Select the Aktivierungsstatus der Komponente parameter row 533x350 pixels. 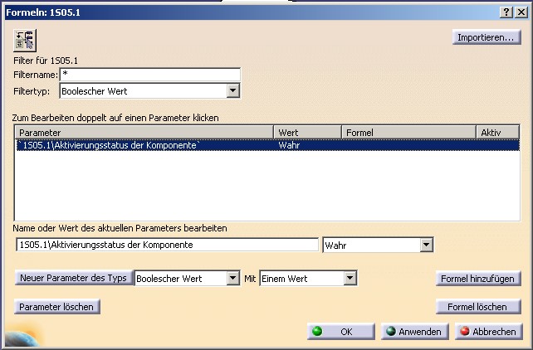[267, 145]
